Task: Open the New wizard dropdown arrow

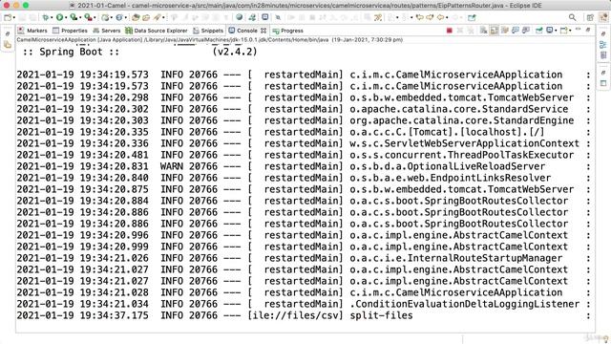Action: pyautogui.click(x=14, y=17)
